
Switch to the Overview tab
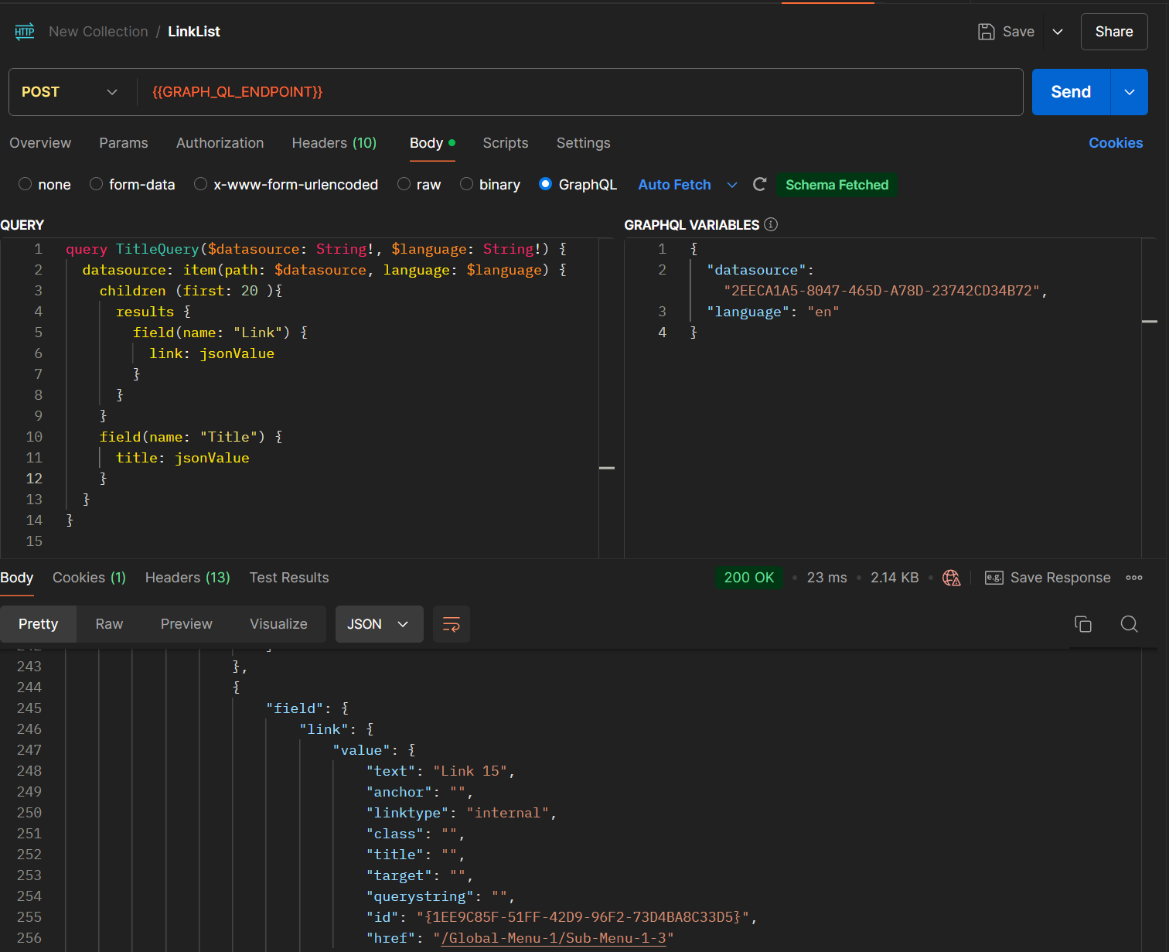tap(40, 143)
